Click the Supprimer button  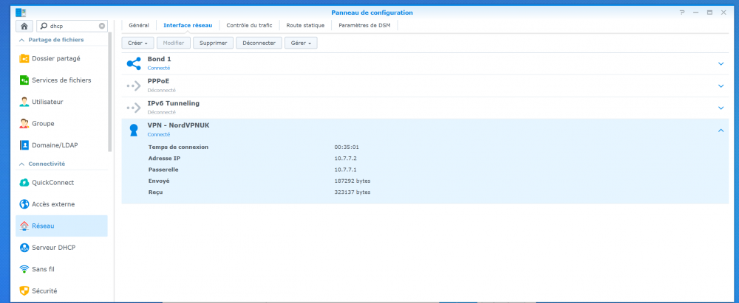(213, 43)
